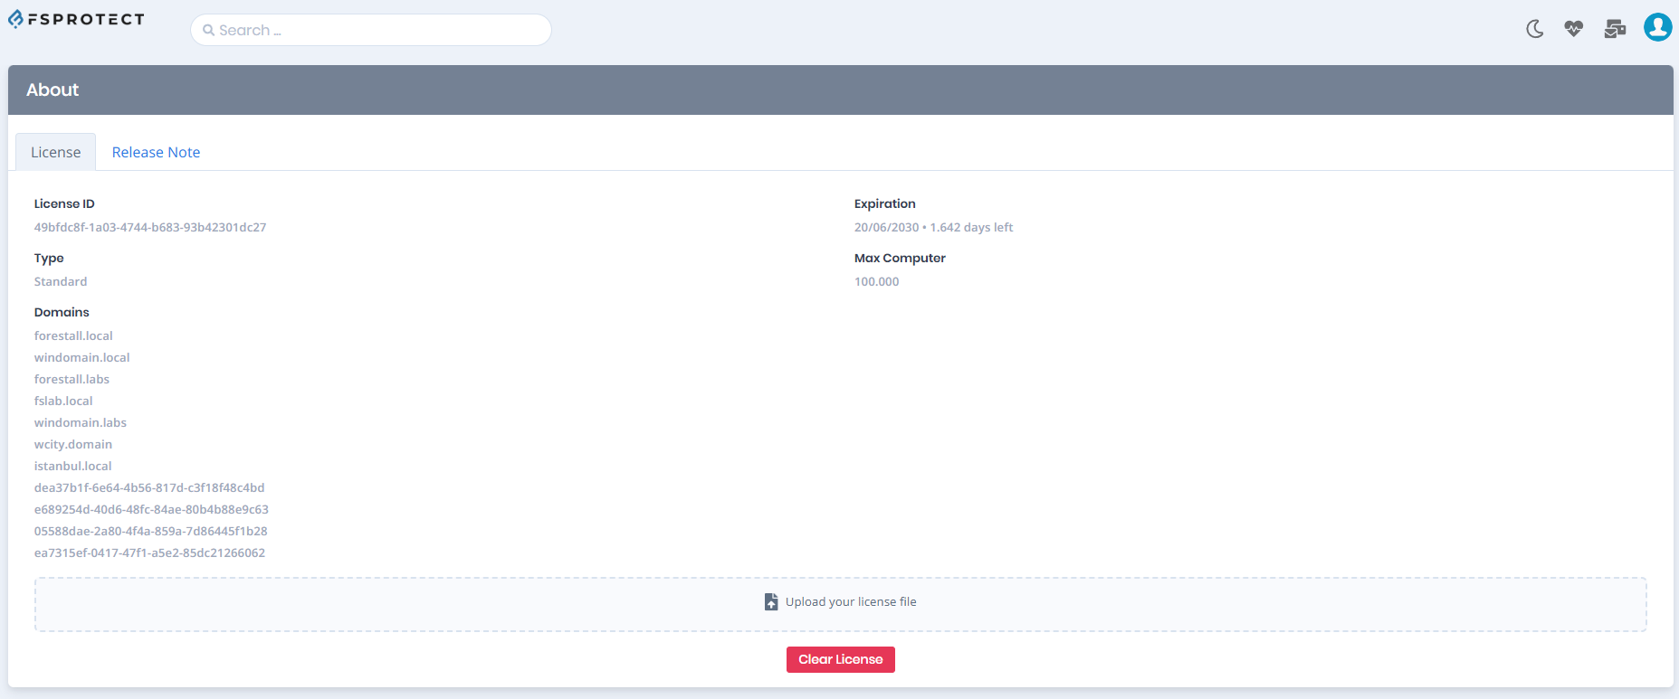This screenshot has height=699, width=1679.
Task: Click the Max Computer value 100.000
Action: pyautogui.click(x=876, y=282)
